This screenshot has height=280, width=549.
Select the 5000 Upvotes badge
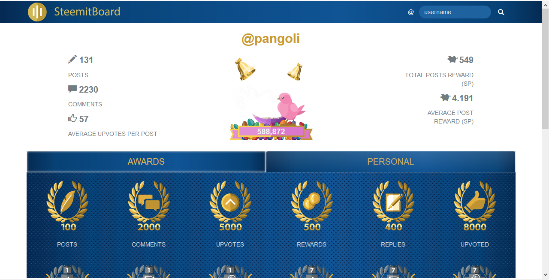[x=230, y=206]
